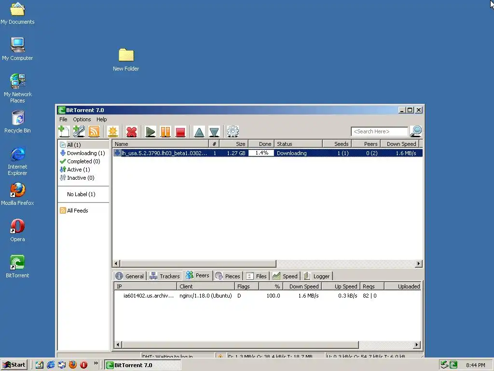Click the orange Pause torrent icon
This screenshot has height=371, width=494.
pos(165,131)
